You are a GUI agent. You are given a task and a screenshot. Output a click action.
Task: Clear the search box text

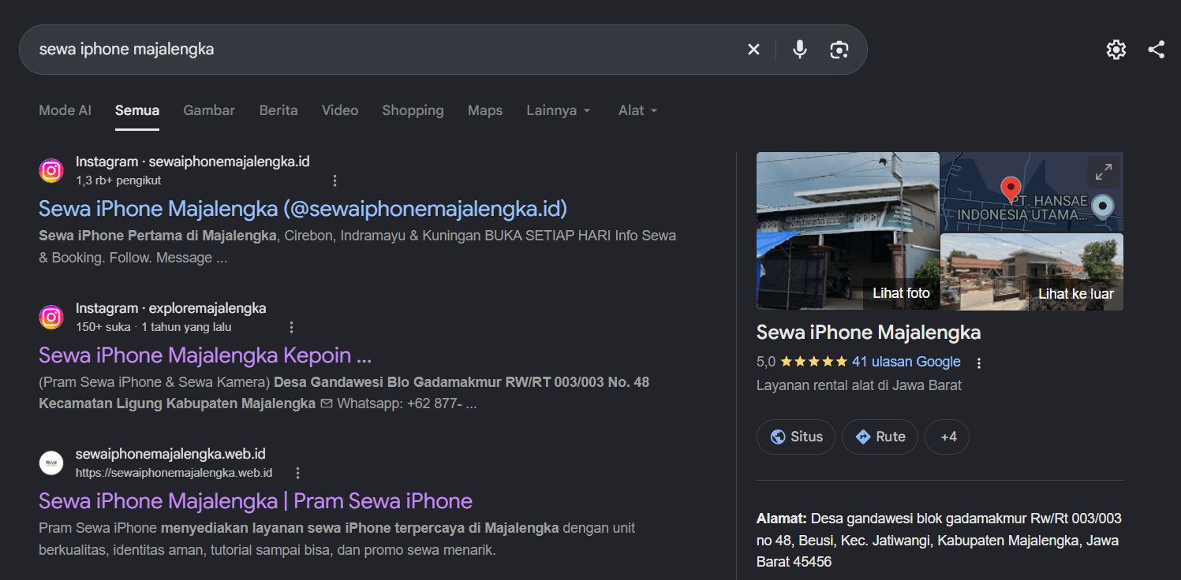(x=753, y=50)
